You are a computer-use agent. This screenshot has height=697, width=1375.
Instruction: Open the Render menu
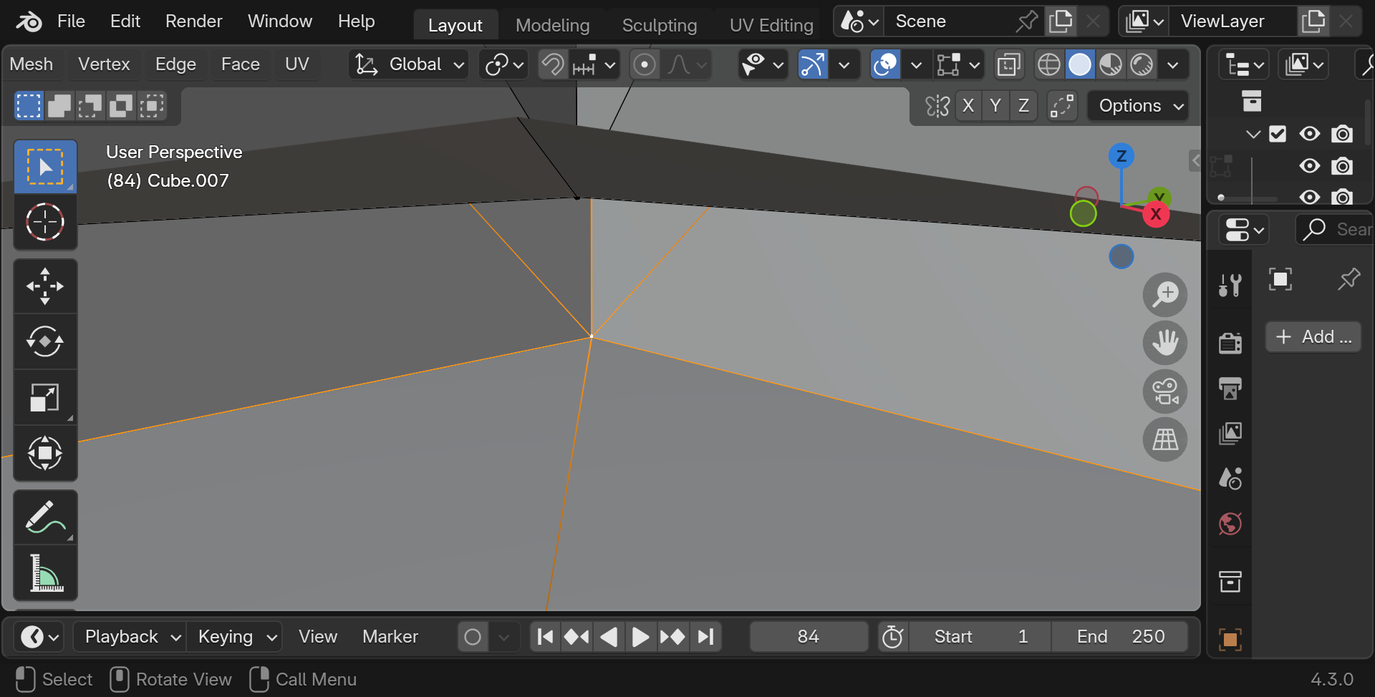[x=193, y=21]
